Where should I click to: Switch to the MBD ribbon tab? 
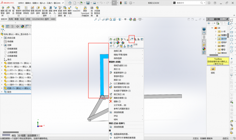pos(53,19)
